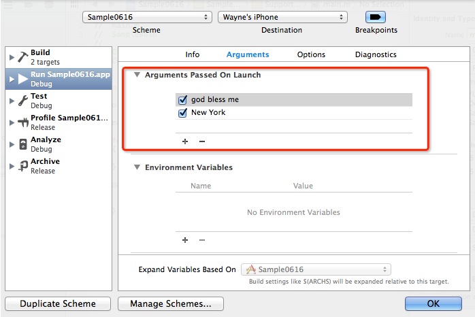The image size is (475, 317).
Task: Toggle the Breakpoints button
Action: click(x=376, y=17)
